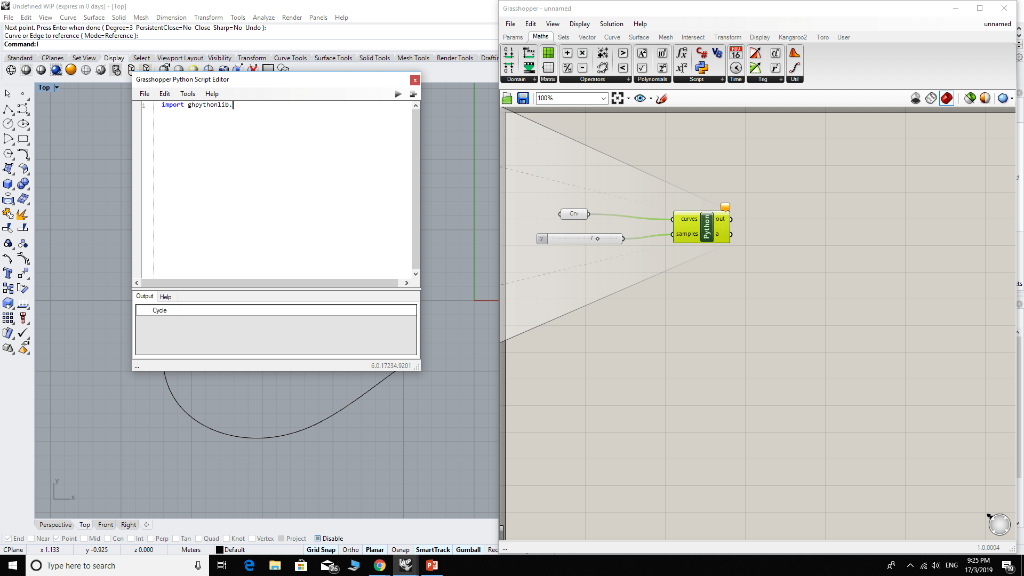This screenshot has height=576, width=1024.
Task: Click the Grasshopper open file folder icon
Action: (507, 98)
